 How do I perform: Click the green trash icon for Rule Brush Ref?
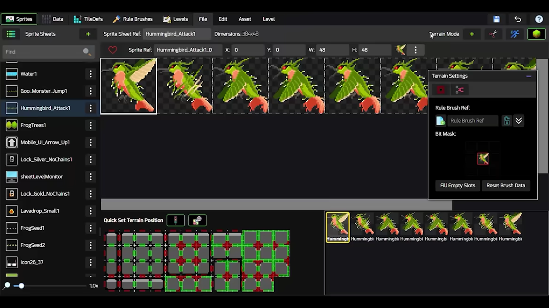point(507,120)
